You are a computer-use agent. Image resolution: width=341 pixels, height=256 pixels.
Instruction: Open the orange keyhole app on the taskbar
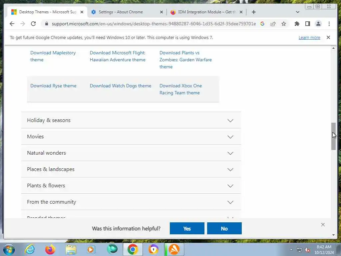pyautogui.click(x=154, y=249)
